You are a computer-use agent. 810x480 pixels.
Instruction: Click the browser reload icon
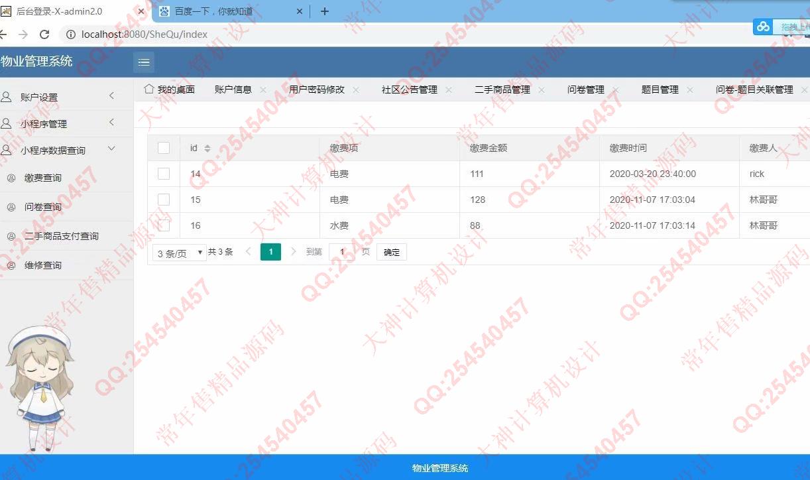tap(44, 34)
